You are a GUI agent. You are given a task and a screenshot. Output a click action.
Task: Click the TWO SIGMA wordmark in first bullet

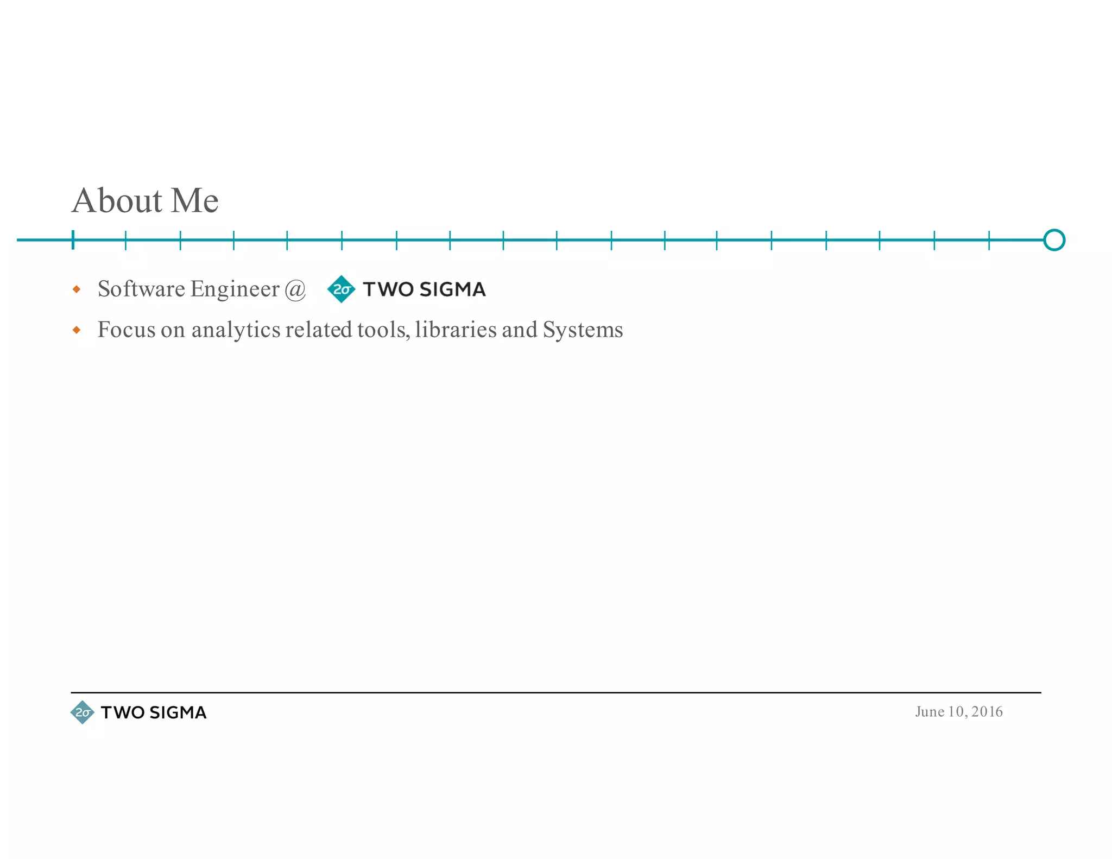[x=424, y=289]
